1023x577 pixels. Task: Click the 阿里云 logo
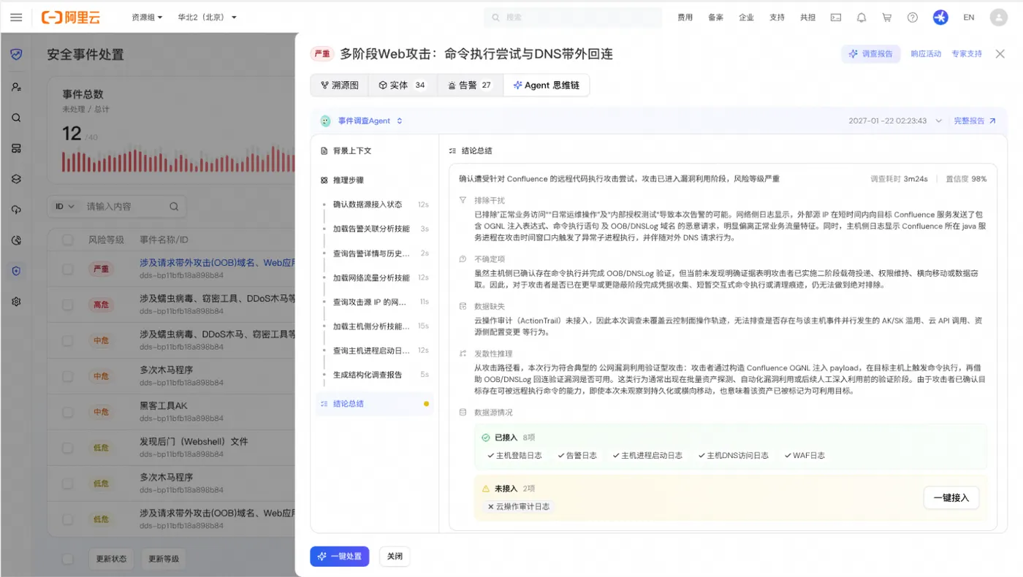[x=71, y=18]
